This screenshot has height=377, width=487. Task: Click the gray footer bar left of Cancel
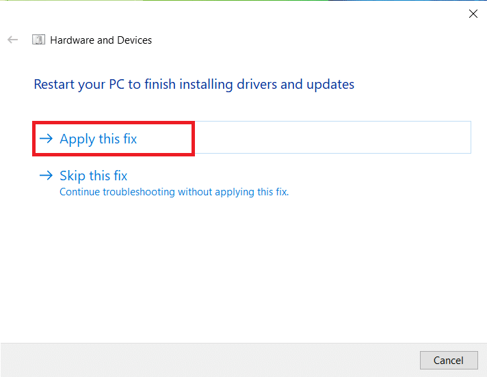(205, 360)
